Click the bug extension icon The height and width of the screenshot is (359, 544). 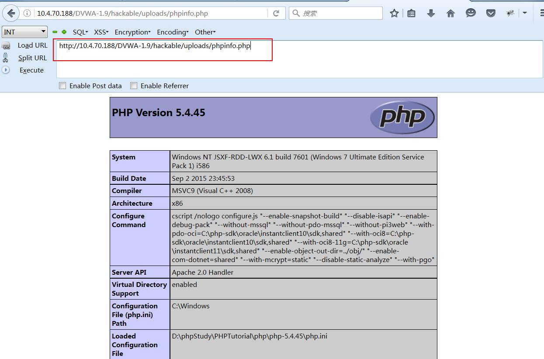(510, 13)
